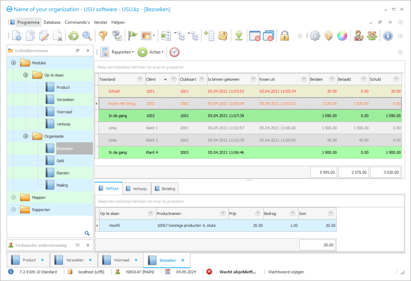This screenshot has height=281, width=411.
Task: Click the refresh green arrow icon
Action: tap(73, 36)
